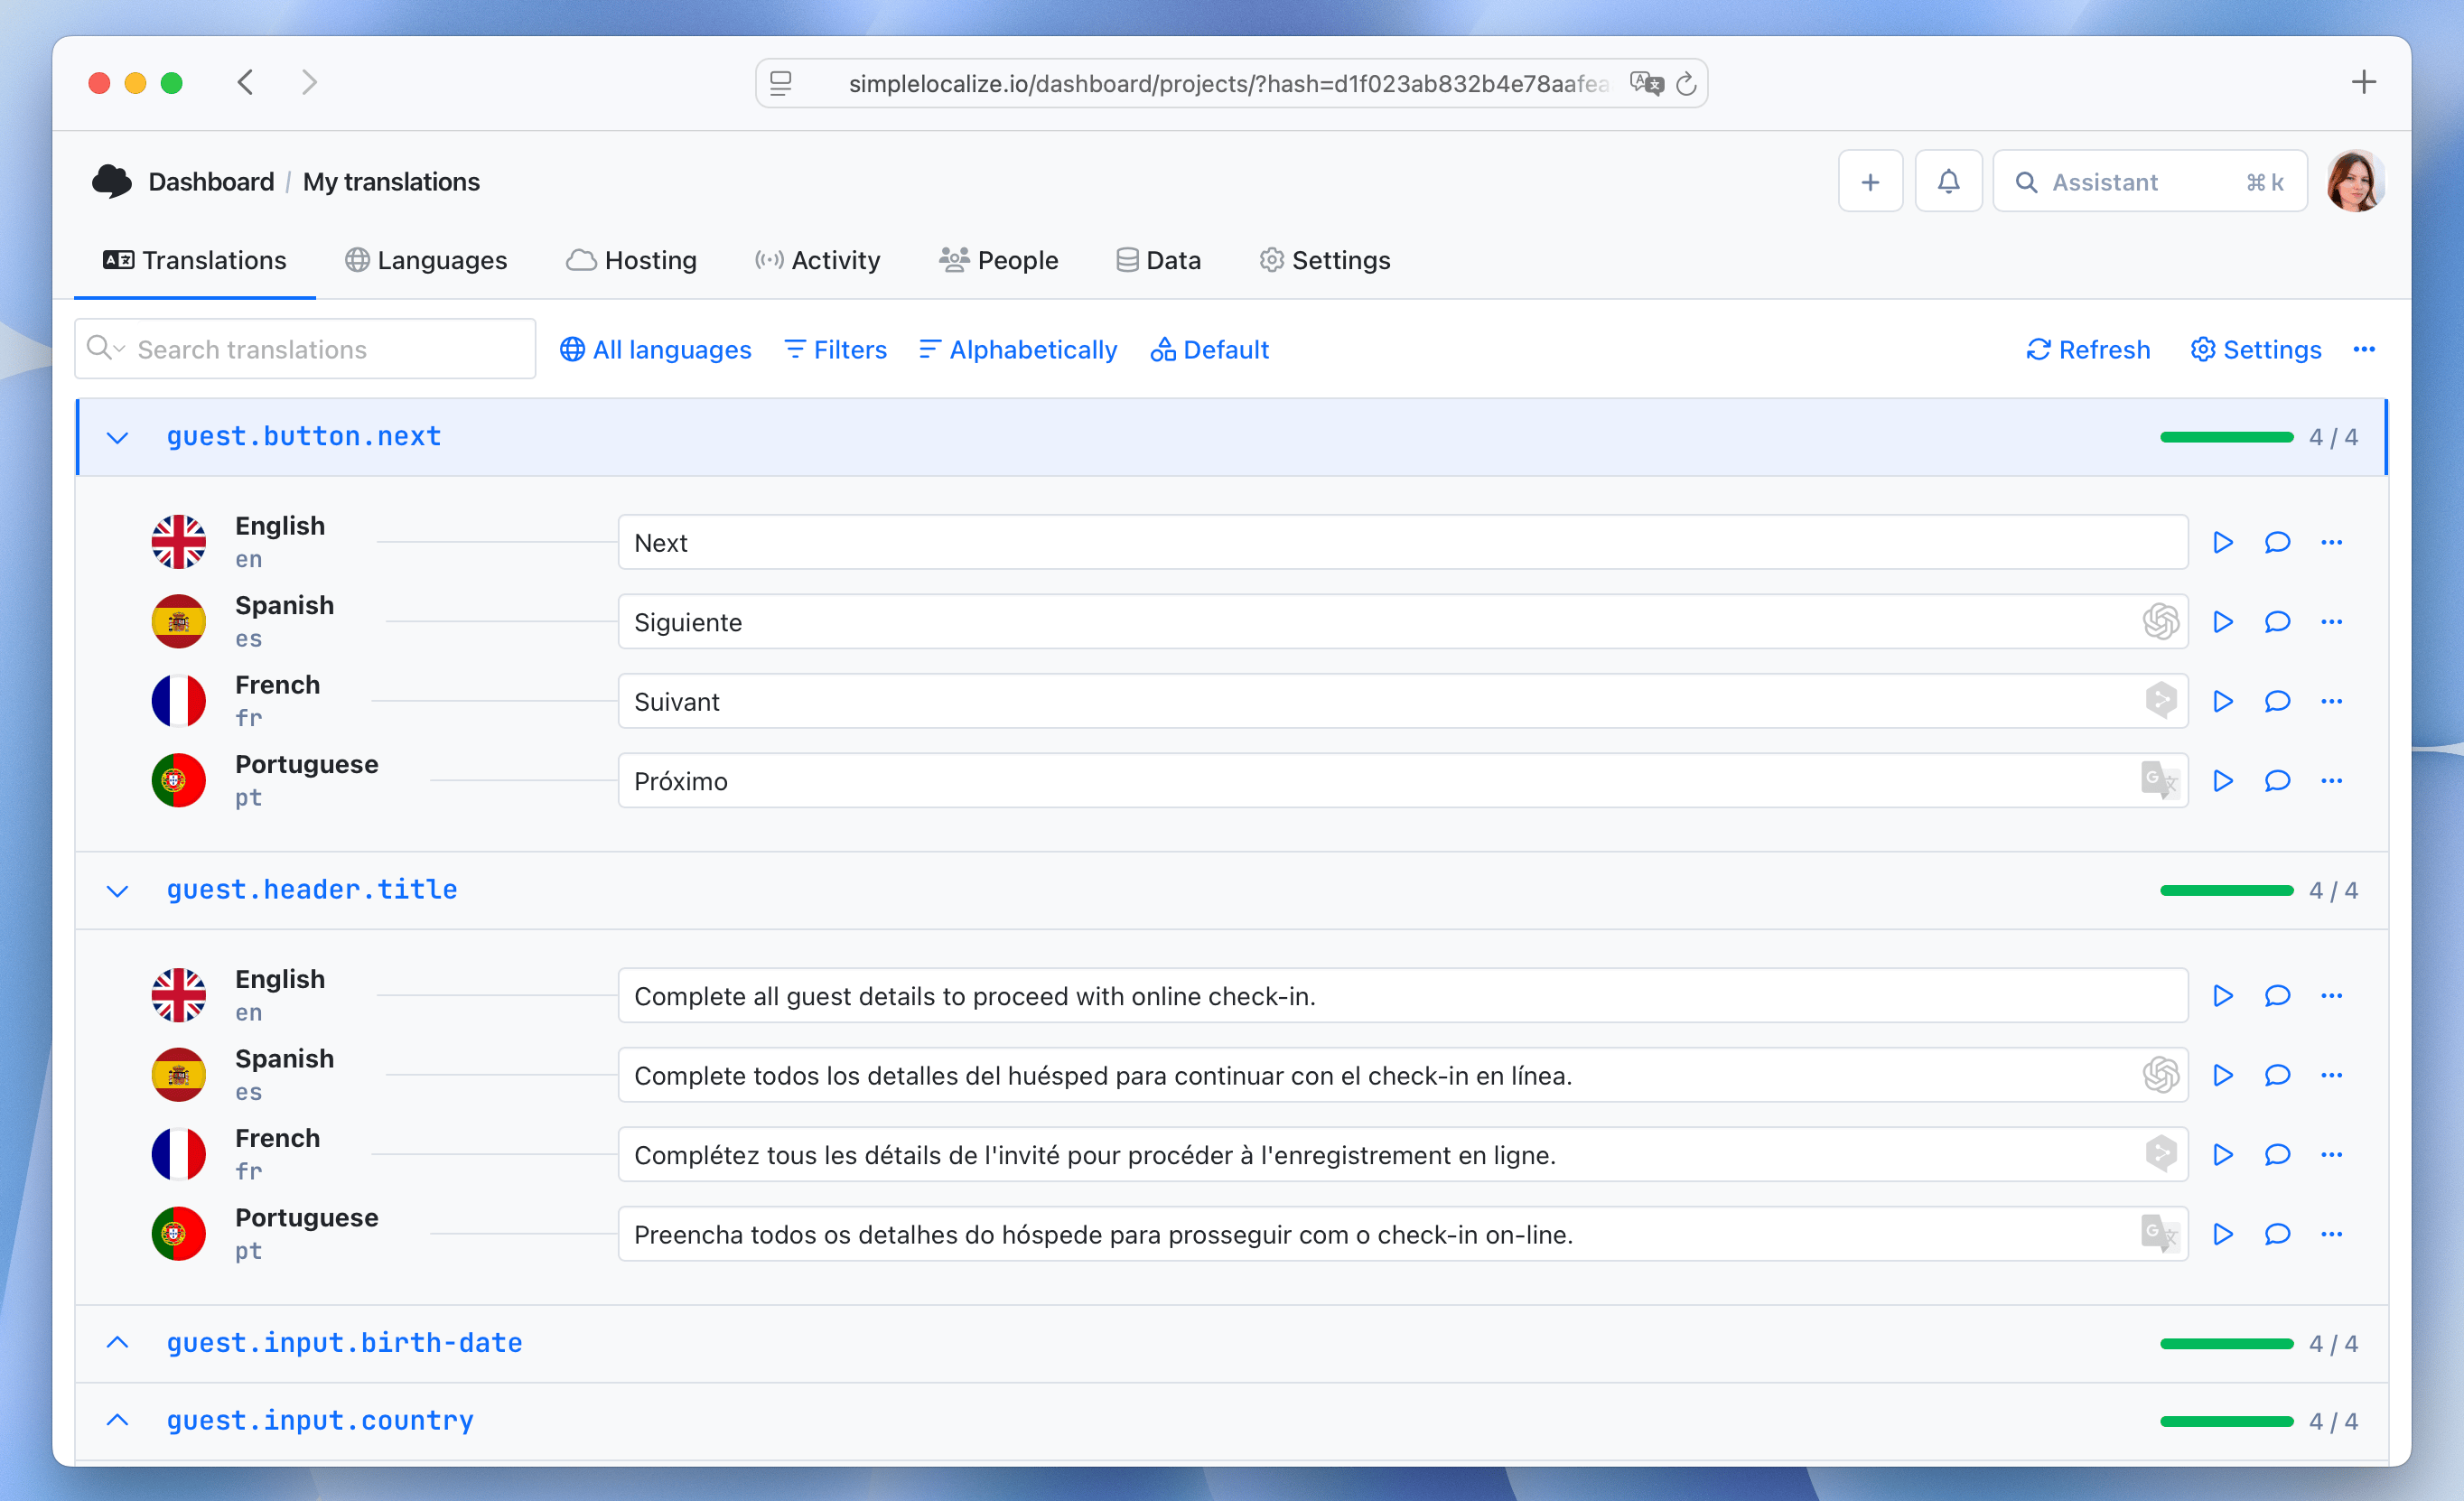
Task: Click the play icon for 'Siguiente' row
Action: (2222, 622)
